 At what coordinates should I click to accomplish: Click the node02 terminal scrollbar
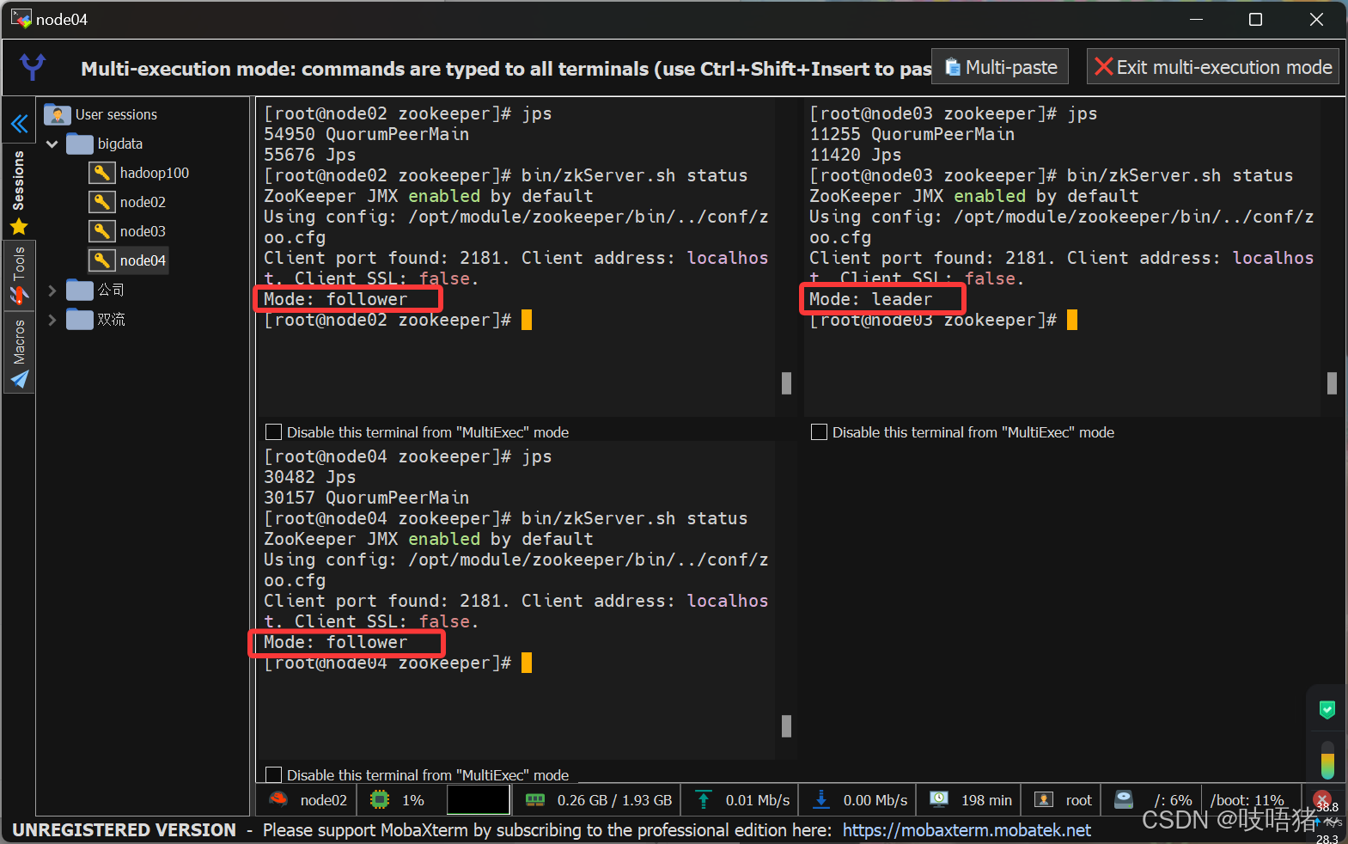786,383
